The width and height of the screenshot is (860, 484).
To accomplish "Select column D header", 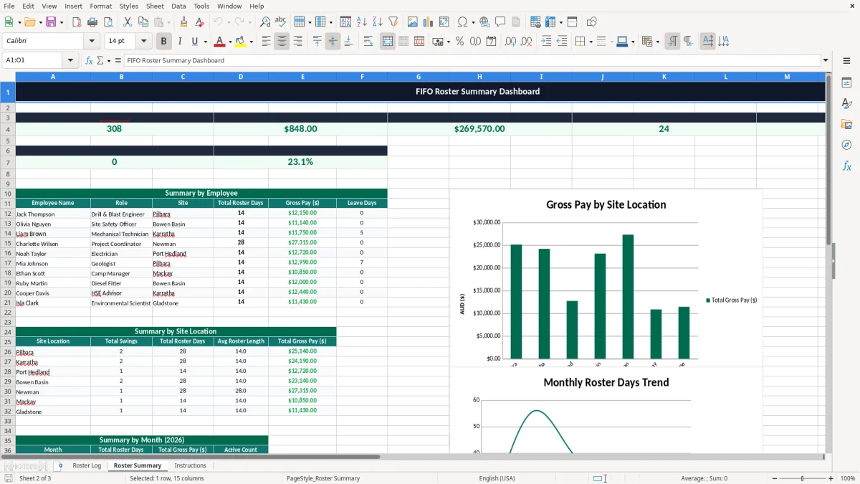I will click(x=241, y=77).
